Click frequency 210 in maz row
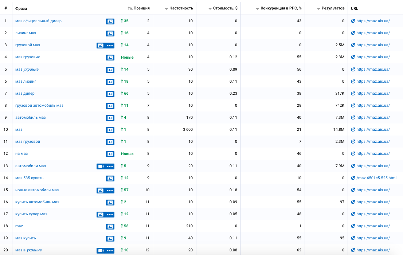This screenshot has height=255, width=403. click(x=189, y=226)
